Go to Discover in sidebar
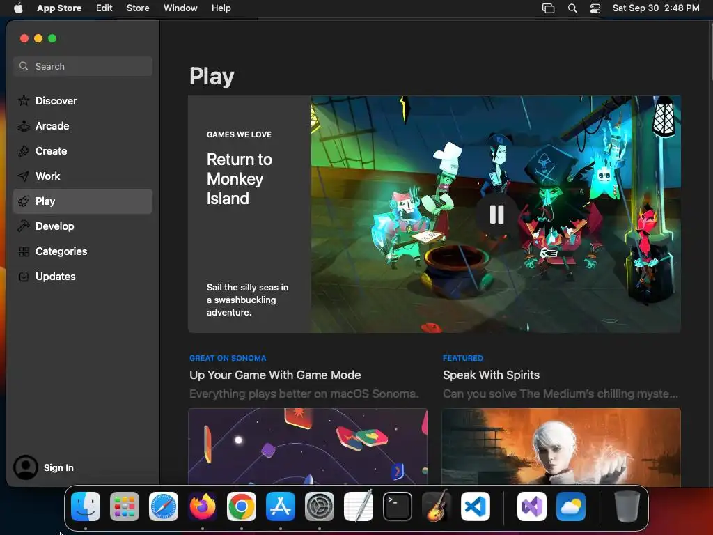Viewport: 713px width, 535px height. pos(83,100)
